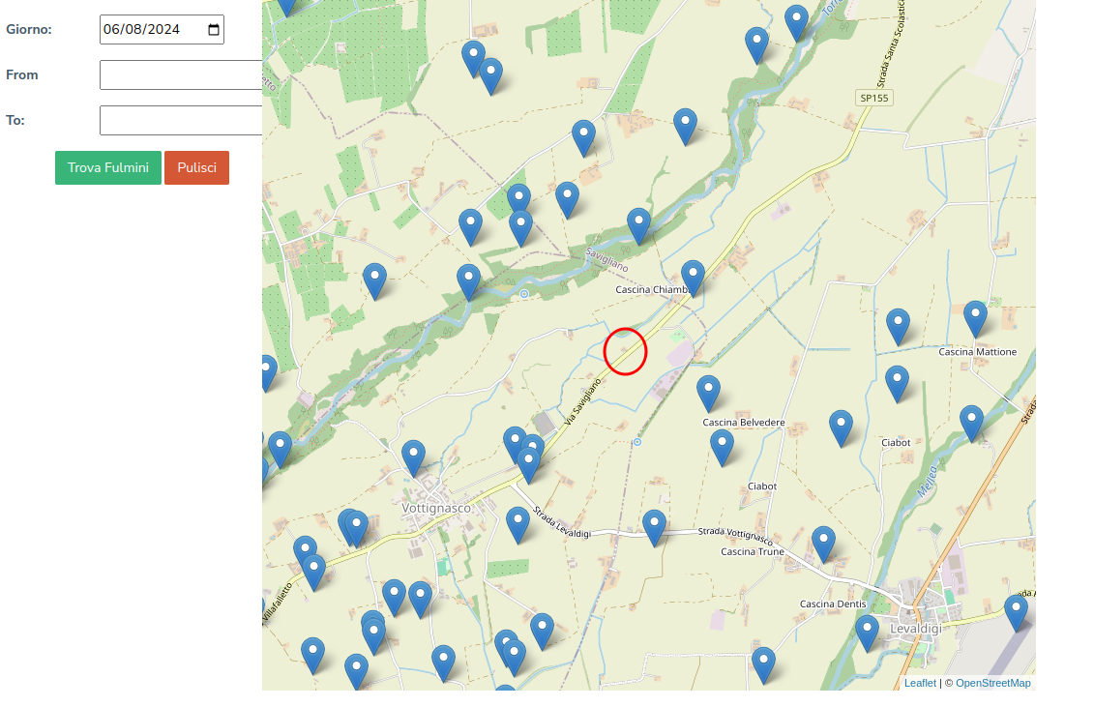
Task: Focus the From text field
Action: pyautogui.click(x=181, y=75)
